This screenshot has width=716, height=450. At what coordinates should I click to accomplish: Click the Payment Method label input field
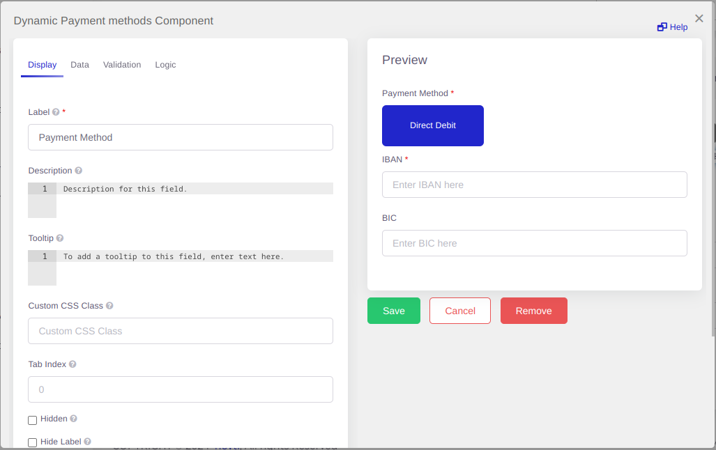tap(180, 137)
